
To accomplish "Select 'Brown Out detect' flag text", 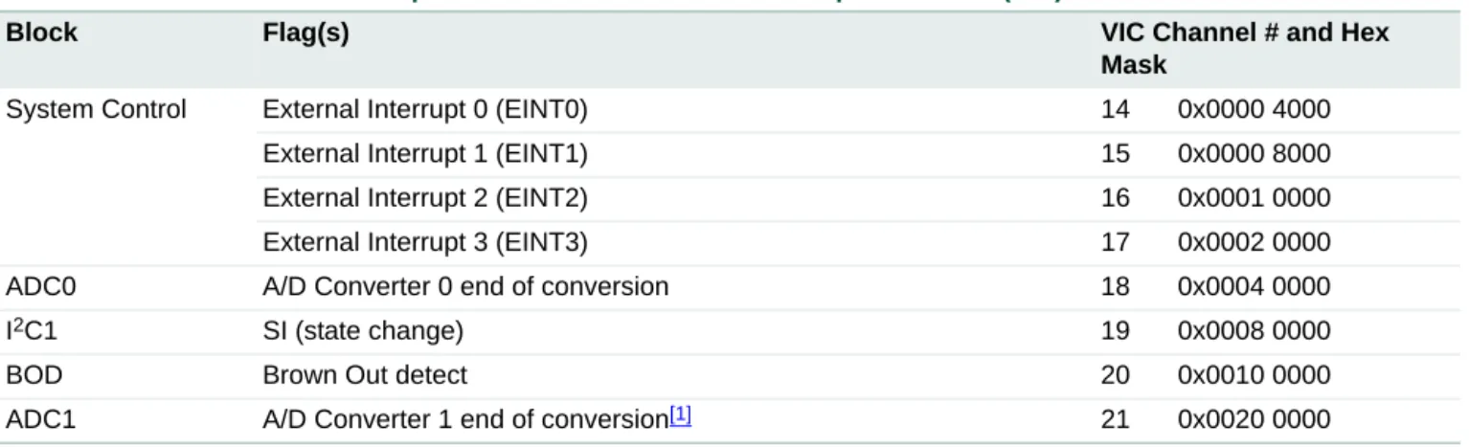I will point(365,374).
